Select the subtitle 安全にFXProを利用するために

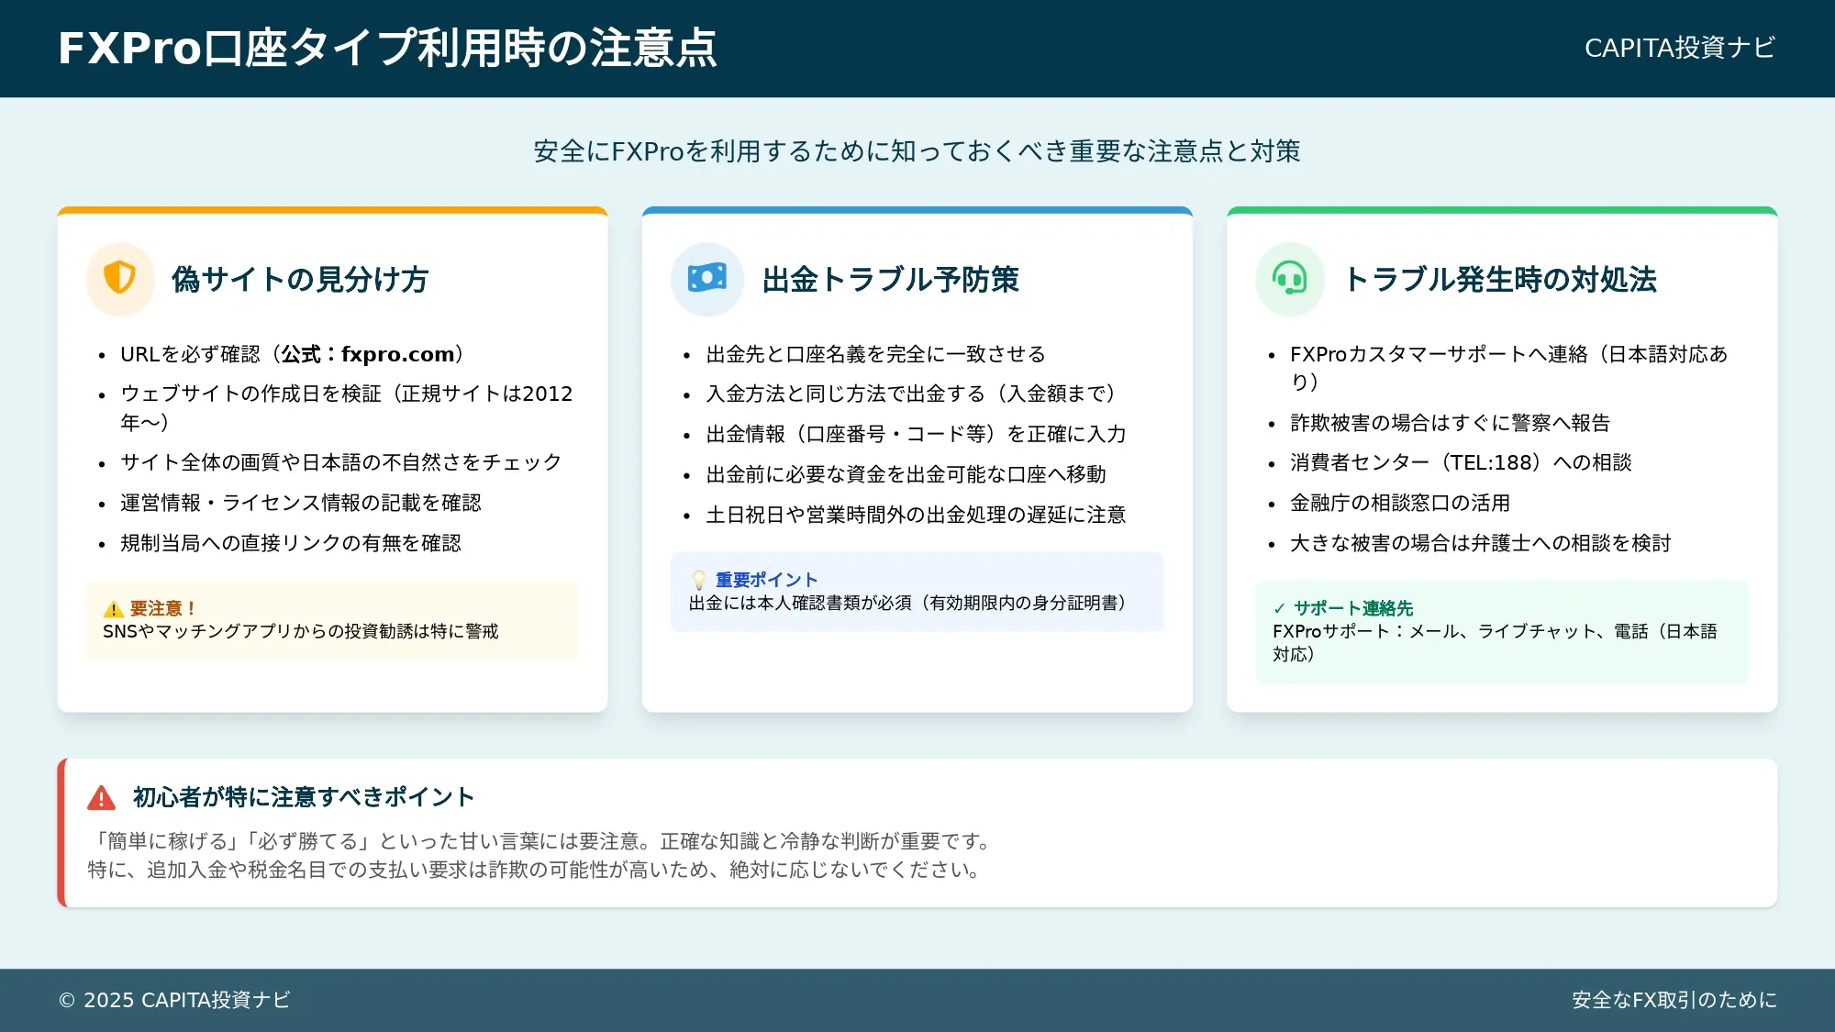[917, 151]
